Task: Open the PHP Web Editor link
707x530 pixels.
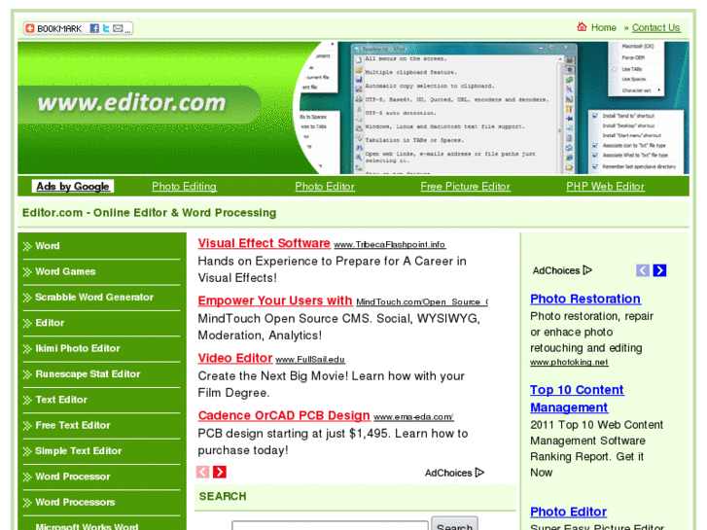Action: click(x=605, y=187)
